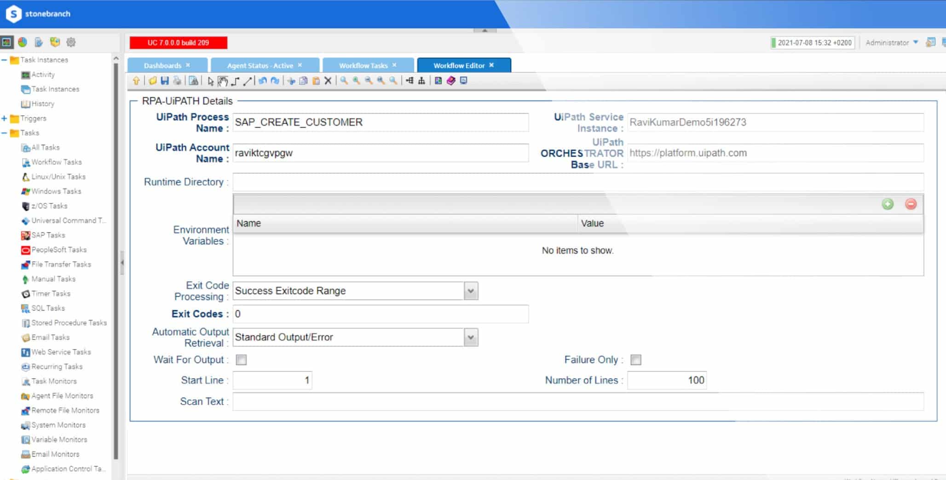Screen dimensions: 946x480
Task: Click the purple book icon in toolbar
Action: coord(451,81)
